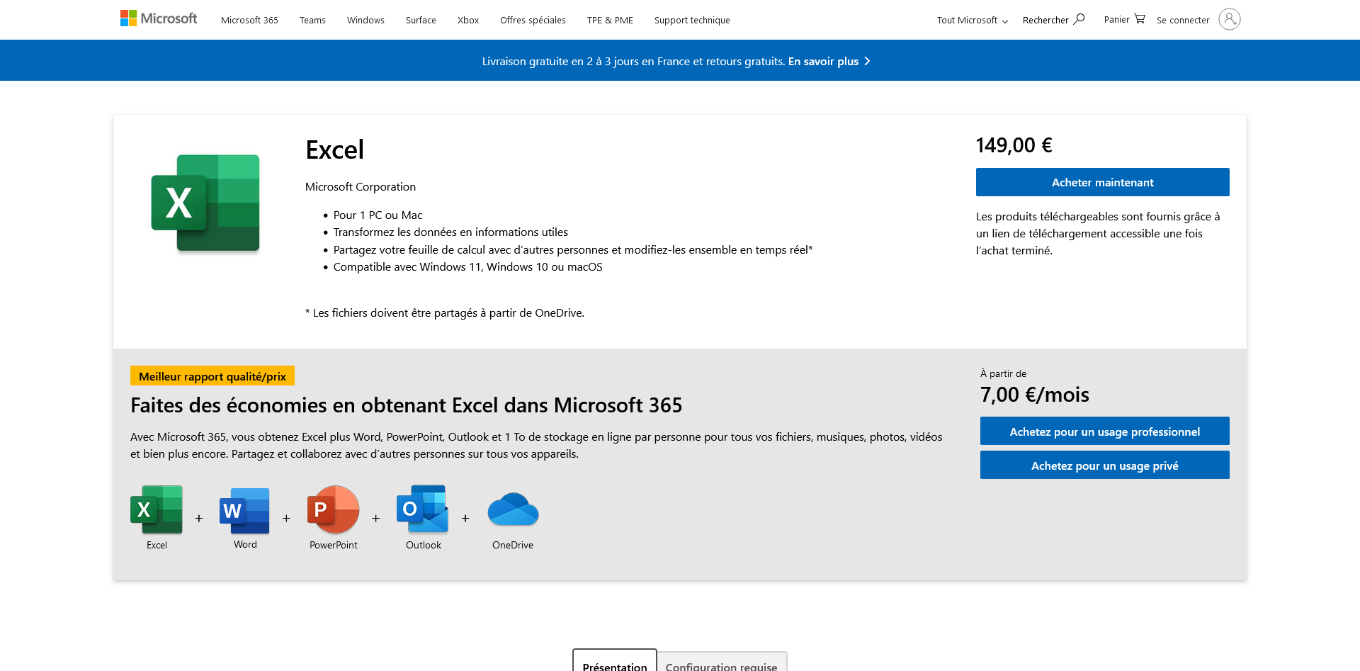Click the OneDrive label under icon
1360x671 pixels.
point(513,545)
